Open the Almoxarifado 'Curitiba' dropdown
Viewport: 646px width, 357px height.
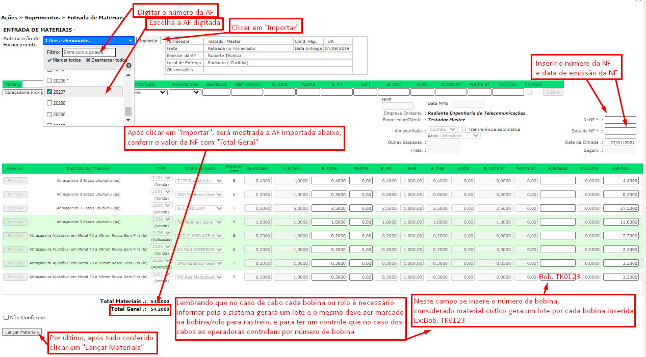click(443, 129)
